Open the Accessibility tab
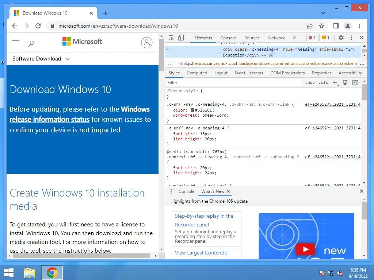Image resolution: width=374 pixels, height=280 pixels. [x=350, y=73]
